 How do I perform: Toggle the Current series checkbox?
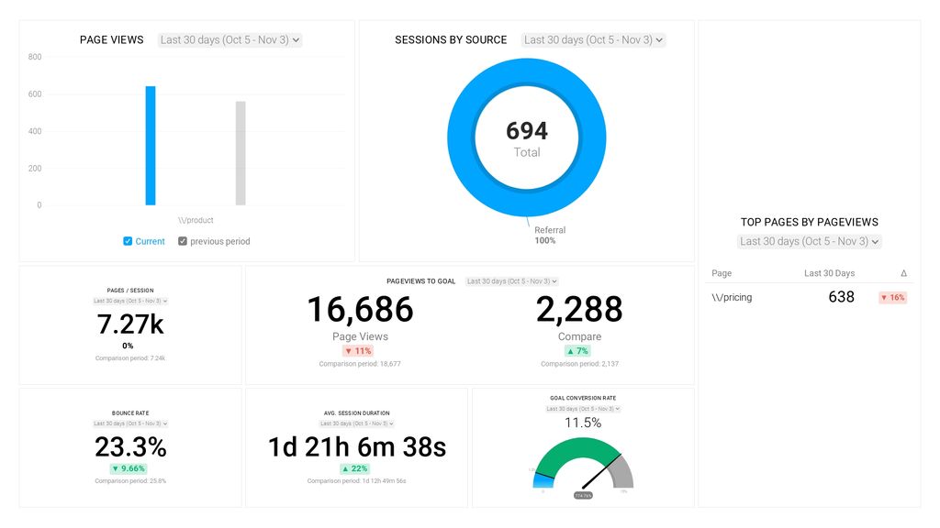(x=128, y=241)
